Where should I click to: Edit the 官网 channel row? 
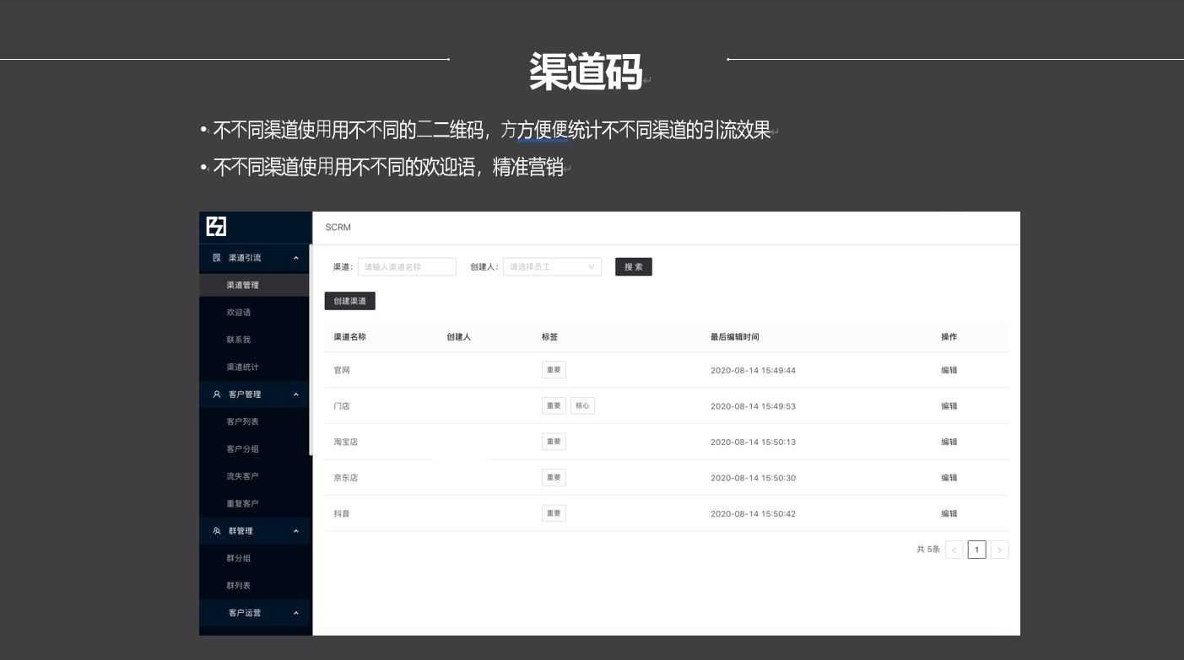tap(949, 370)
